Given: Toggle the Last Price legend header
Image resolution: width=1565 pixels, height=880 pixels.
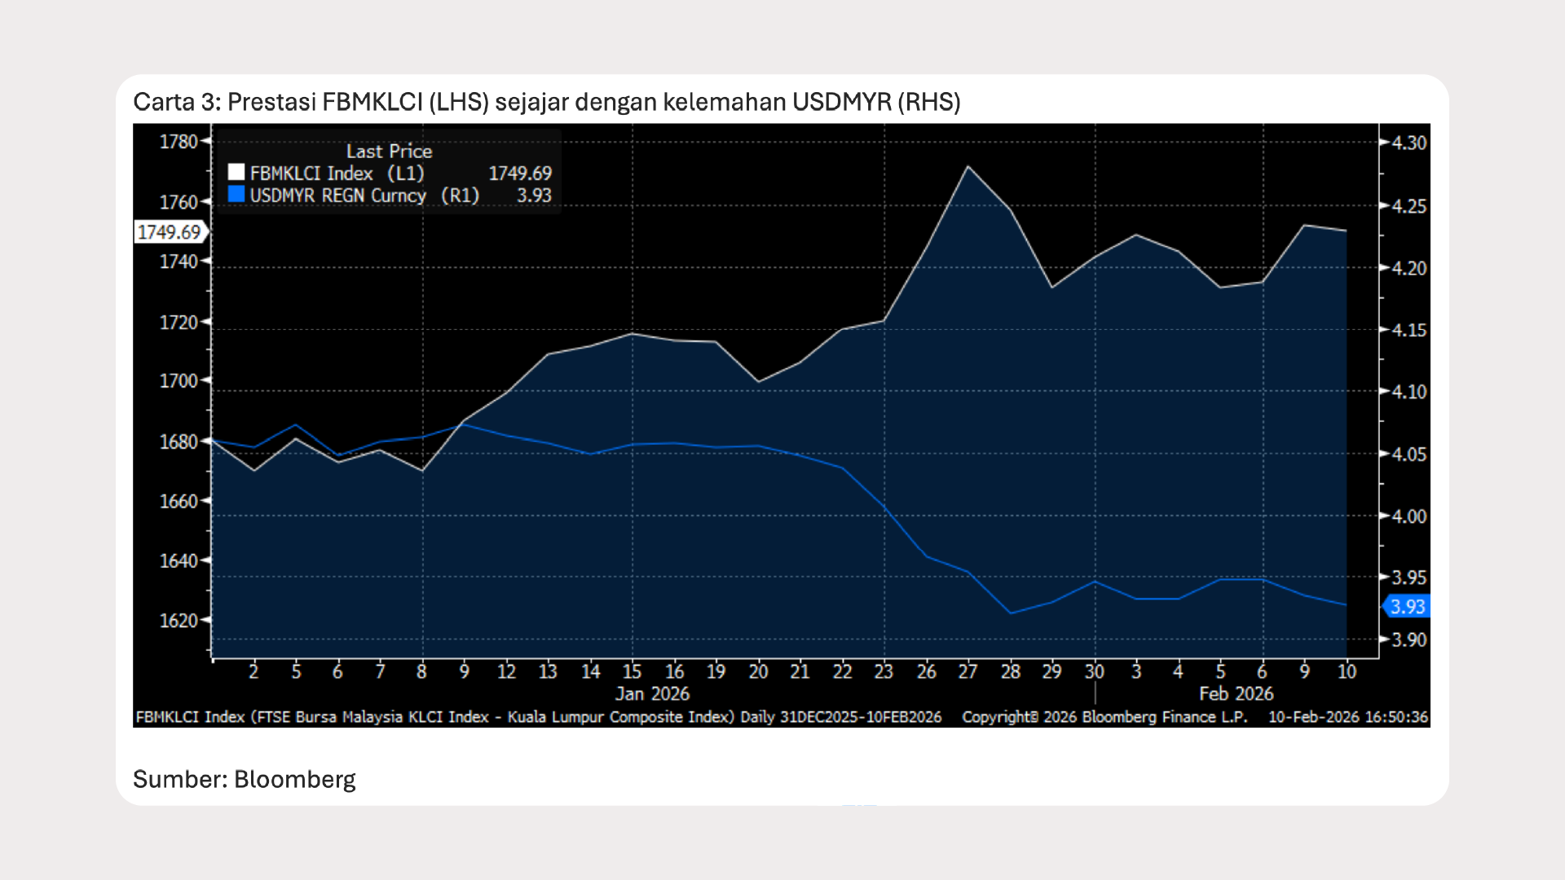Looking at the screenshot, I should tap(390, 152).
